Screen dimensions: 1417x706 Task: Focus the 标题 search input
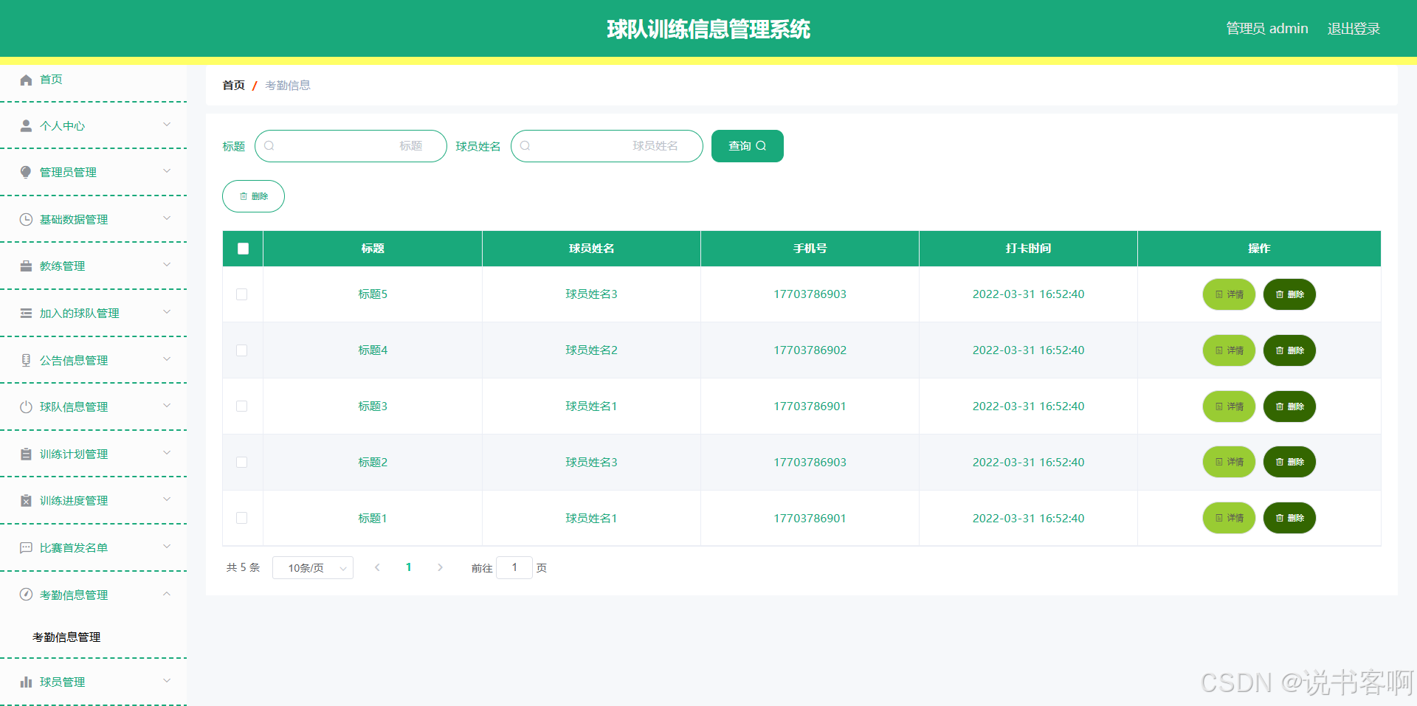pos(351,146)
